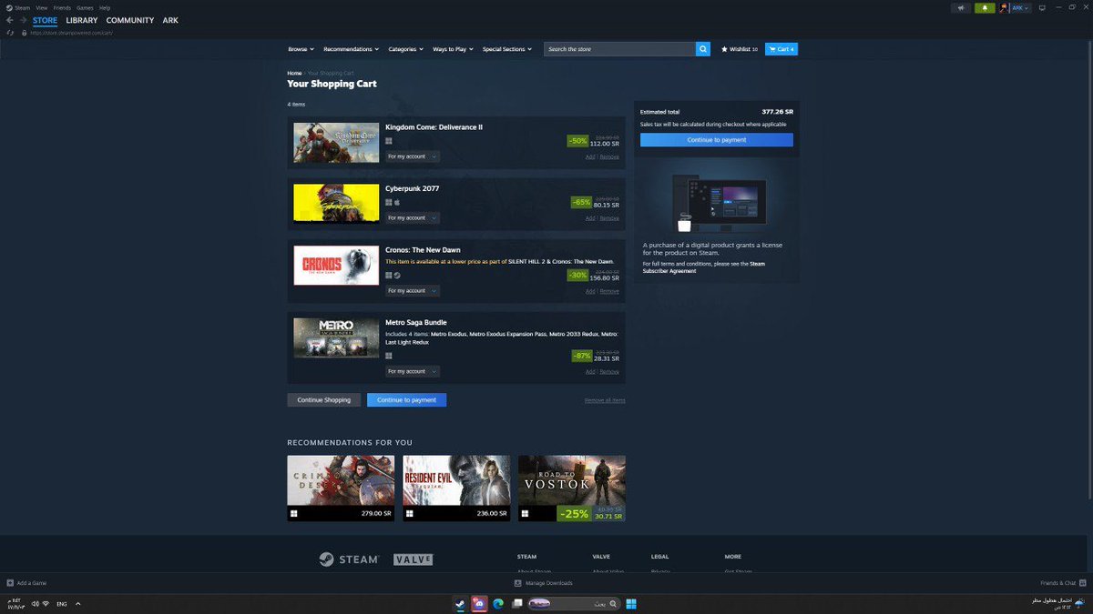Click the ARK profile avatar
The width and height of the screenshot is (1093, 614).
tap(1004, 7)
